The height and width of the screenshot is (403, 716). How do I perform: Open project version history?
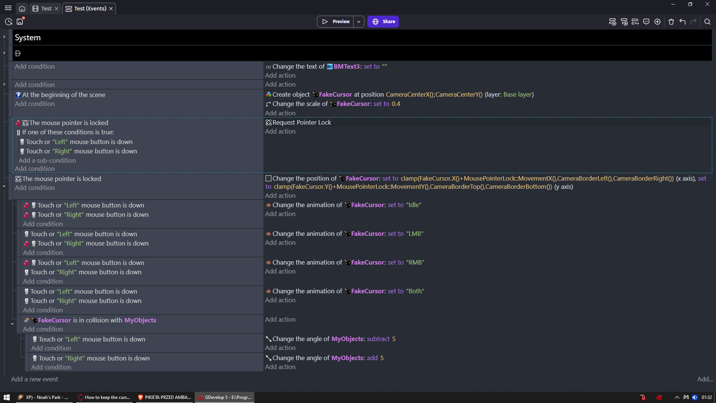point(9,22)
